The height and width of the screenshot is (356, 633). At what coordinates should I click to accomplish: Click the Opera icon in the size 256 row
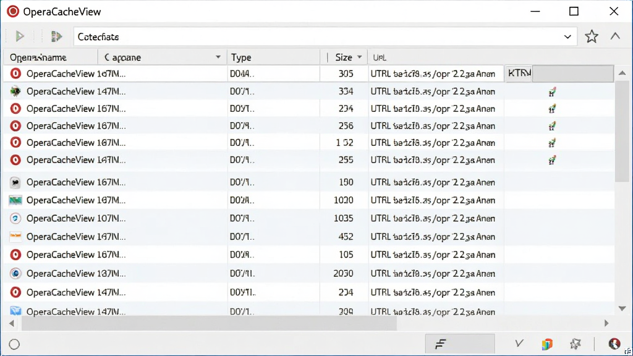coord(15,126)
